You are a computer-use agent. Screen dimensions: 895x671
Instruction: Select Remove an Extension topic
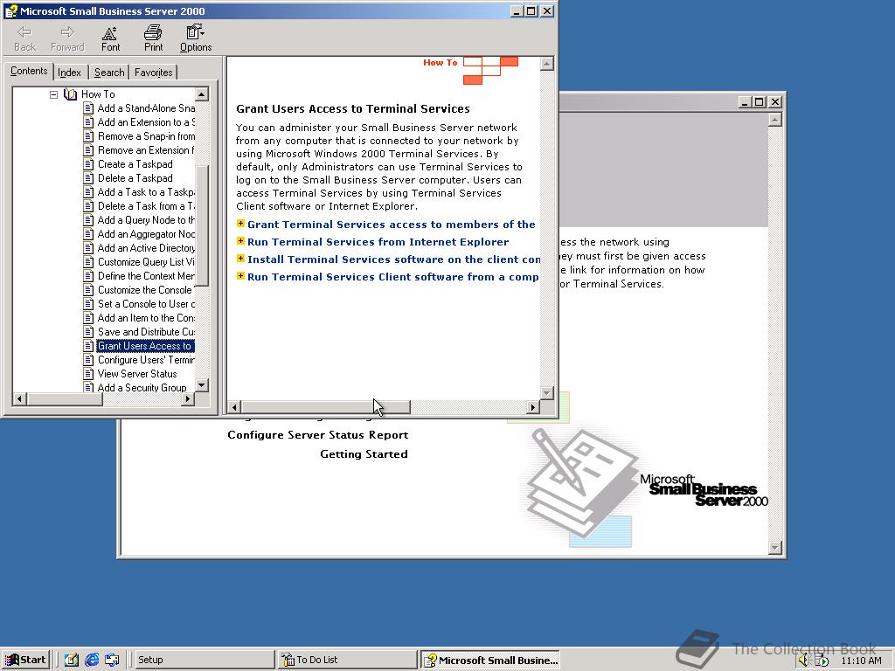(x=146, y=150)
